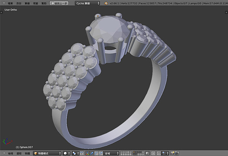Toggle lock camera and layers to scene icon
The width and height of the screenshot is (228, 156).
click(147, 153)
